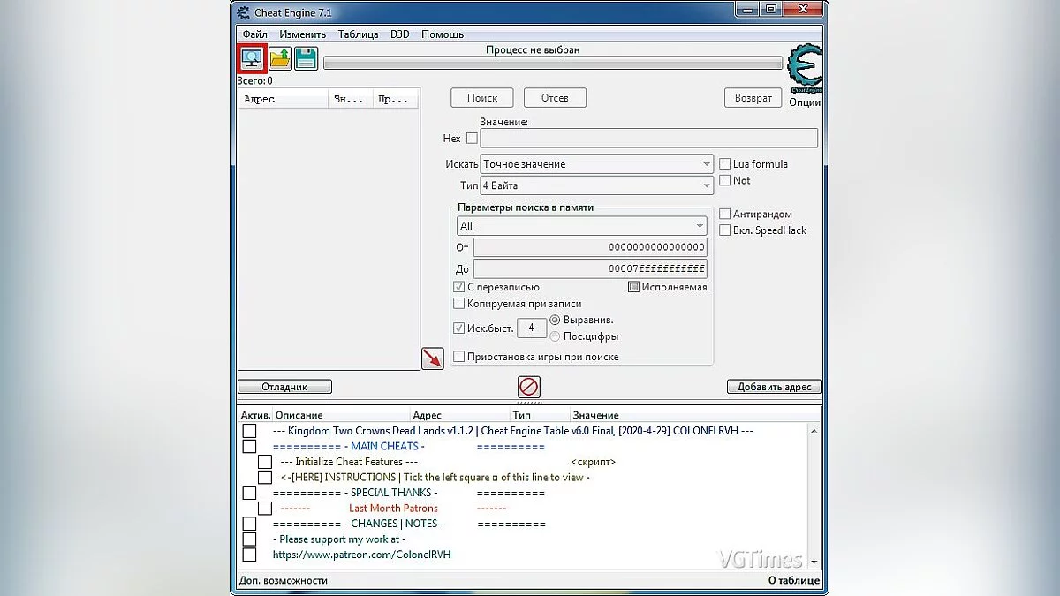Image resolution: width=1060 pixels, height=596 pixels.
Task: Clear address list with red no-entry icon
Action: click(529, 387)
